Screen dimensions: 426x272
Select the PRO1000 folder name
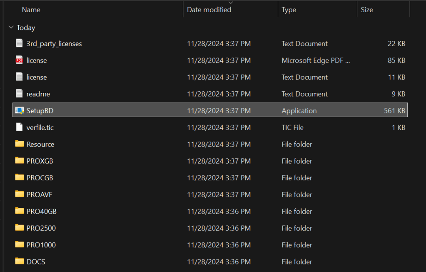point(41,245)
